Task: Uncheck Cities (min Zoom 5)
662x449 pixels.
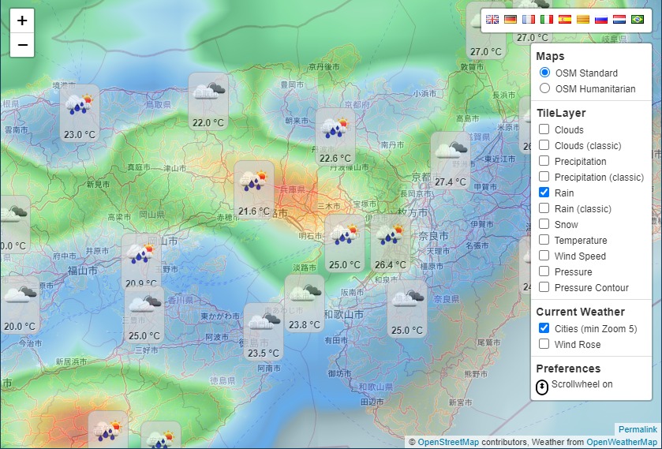Action: [x=544, y=327]
